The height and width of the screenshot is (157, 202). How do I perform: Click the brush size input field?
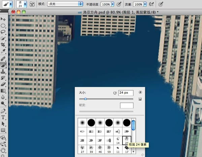126,93
